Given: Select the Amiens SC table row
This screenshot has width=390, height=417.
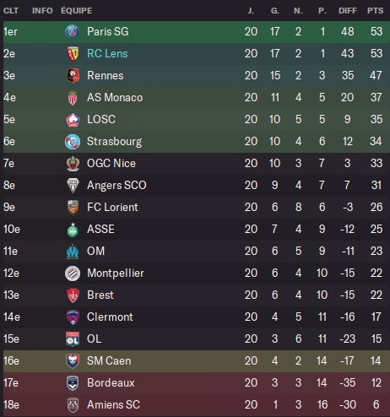Looking at the screenshot, I should 197,405.
